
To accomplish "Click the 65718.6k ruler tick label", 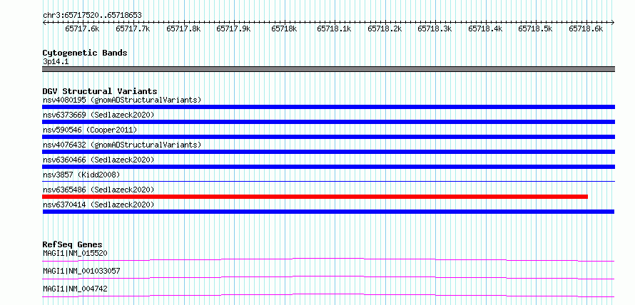I will [x=586, y=29].
